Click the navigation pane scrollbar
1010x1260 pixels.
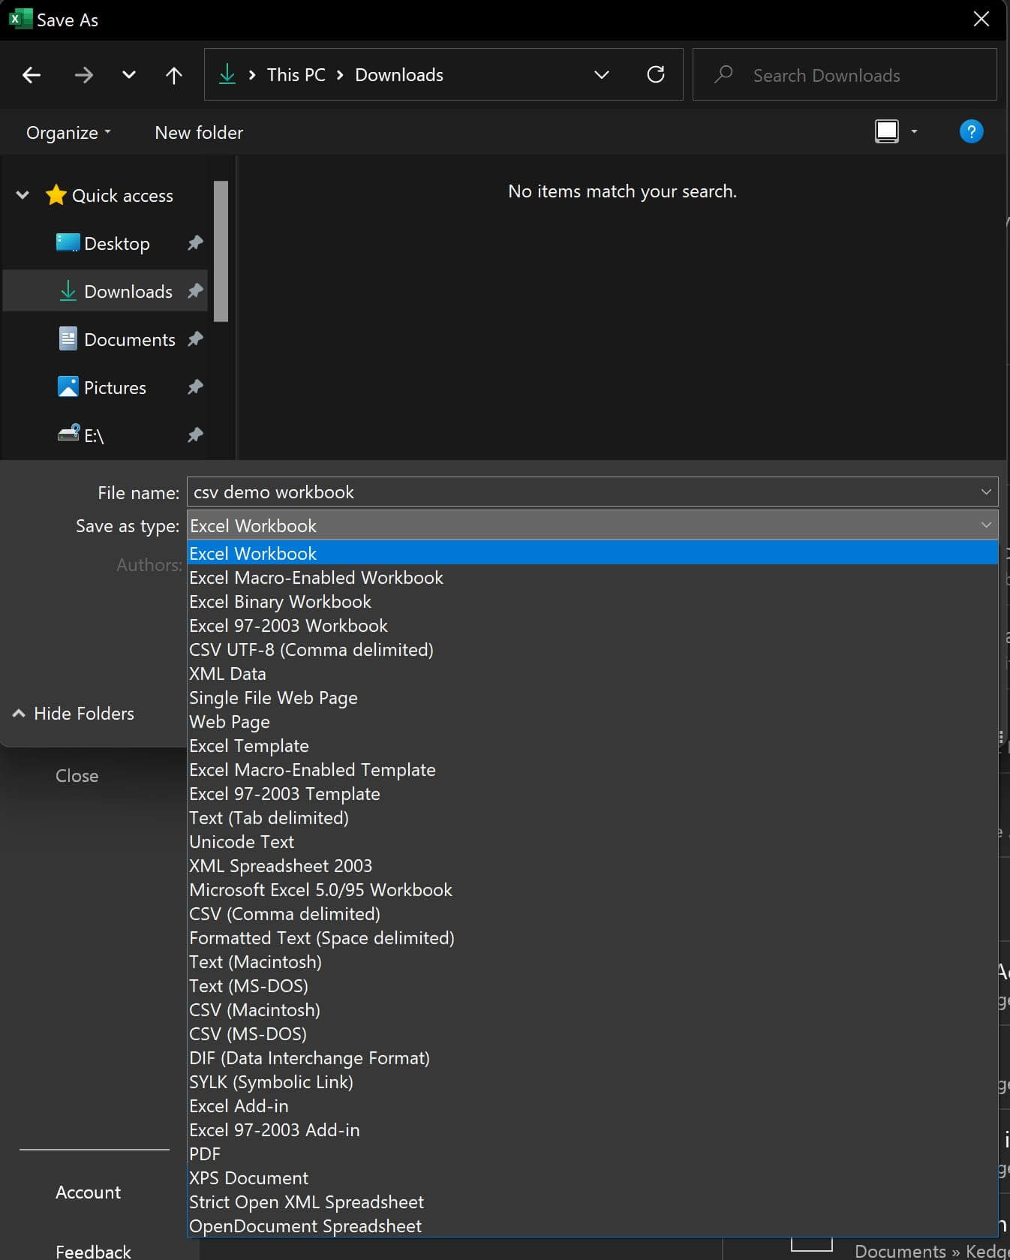[221, 251]
